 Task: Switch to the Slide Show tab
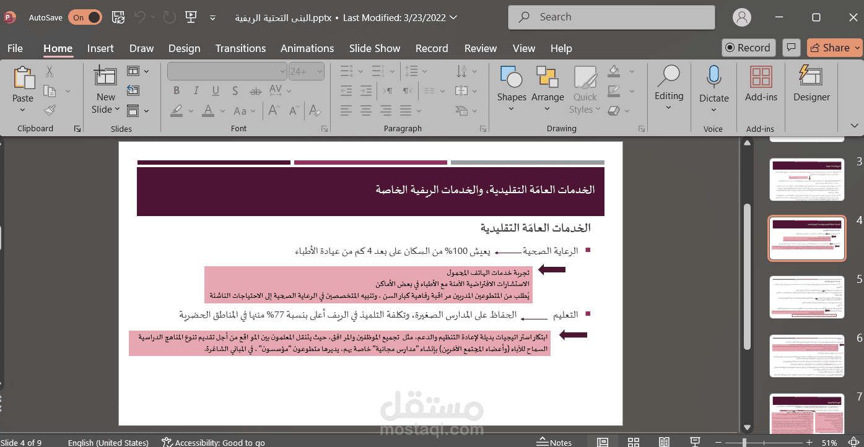click(375, 48)
